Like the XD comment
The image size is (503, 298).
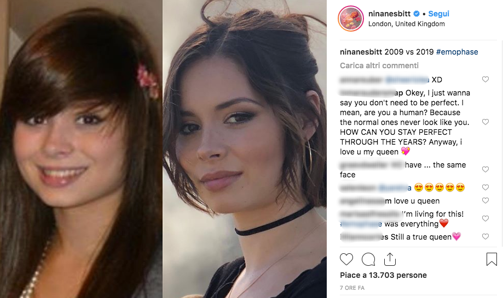point(485,79)
